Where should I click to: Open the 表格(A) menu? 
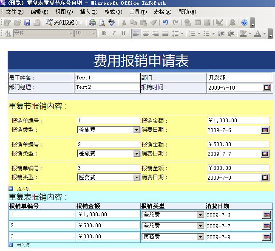(162, 12)
